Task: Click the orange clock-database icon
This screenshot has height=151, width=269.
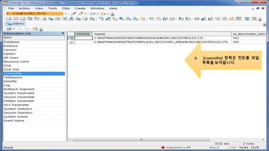Action: click(142, 18)
